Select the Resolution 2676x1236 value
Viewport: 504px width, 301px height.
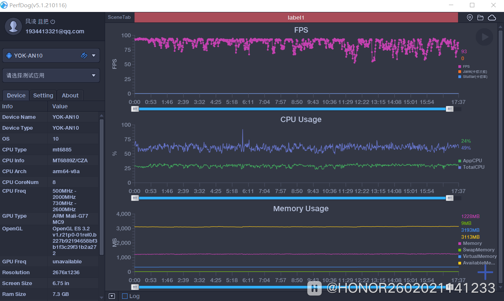tap(66, 272)
